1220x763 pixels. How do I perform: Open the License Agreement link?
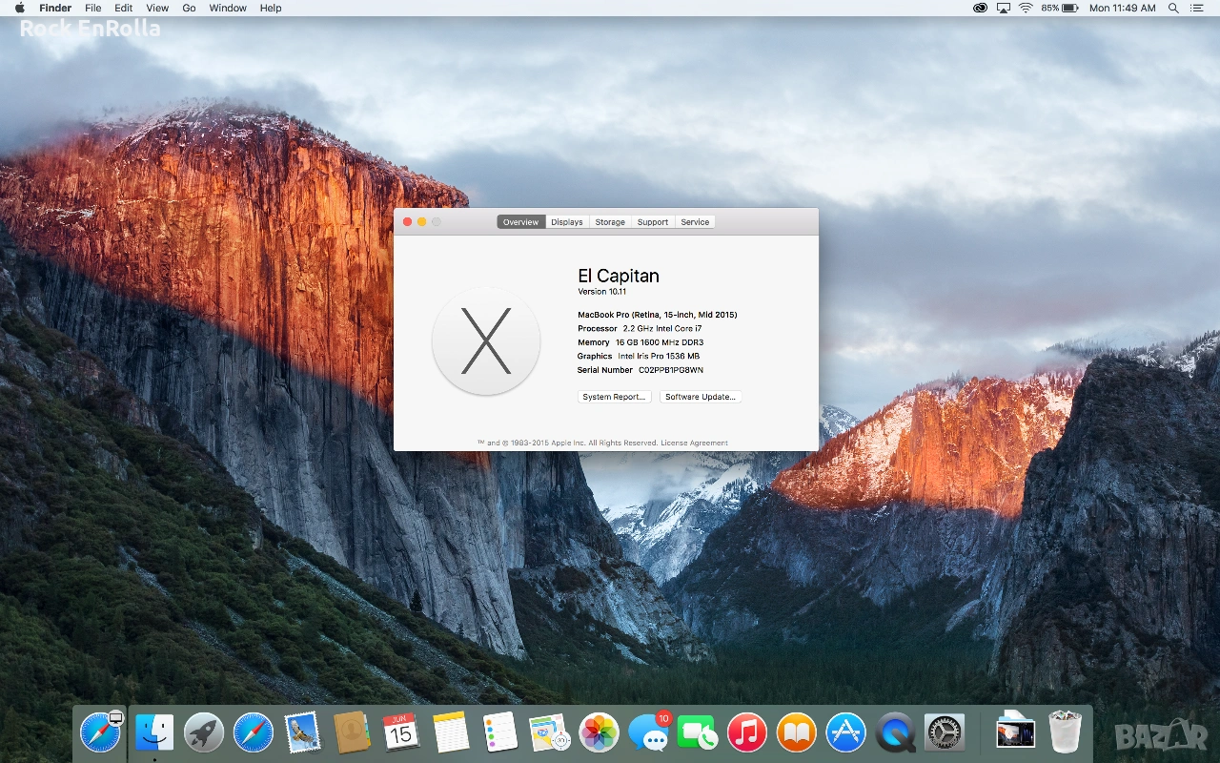point(694,443)
